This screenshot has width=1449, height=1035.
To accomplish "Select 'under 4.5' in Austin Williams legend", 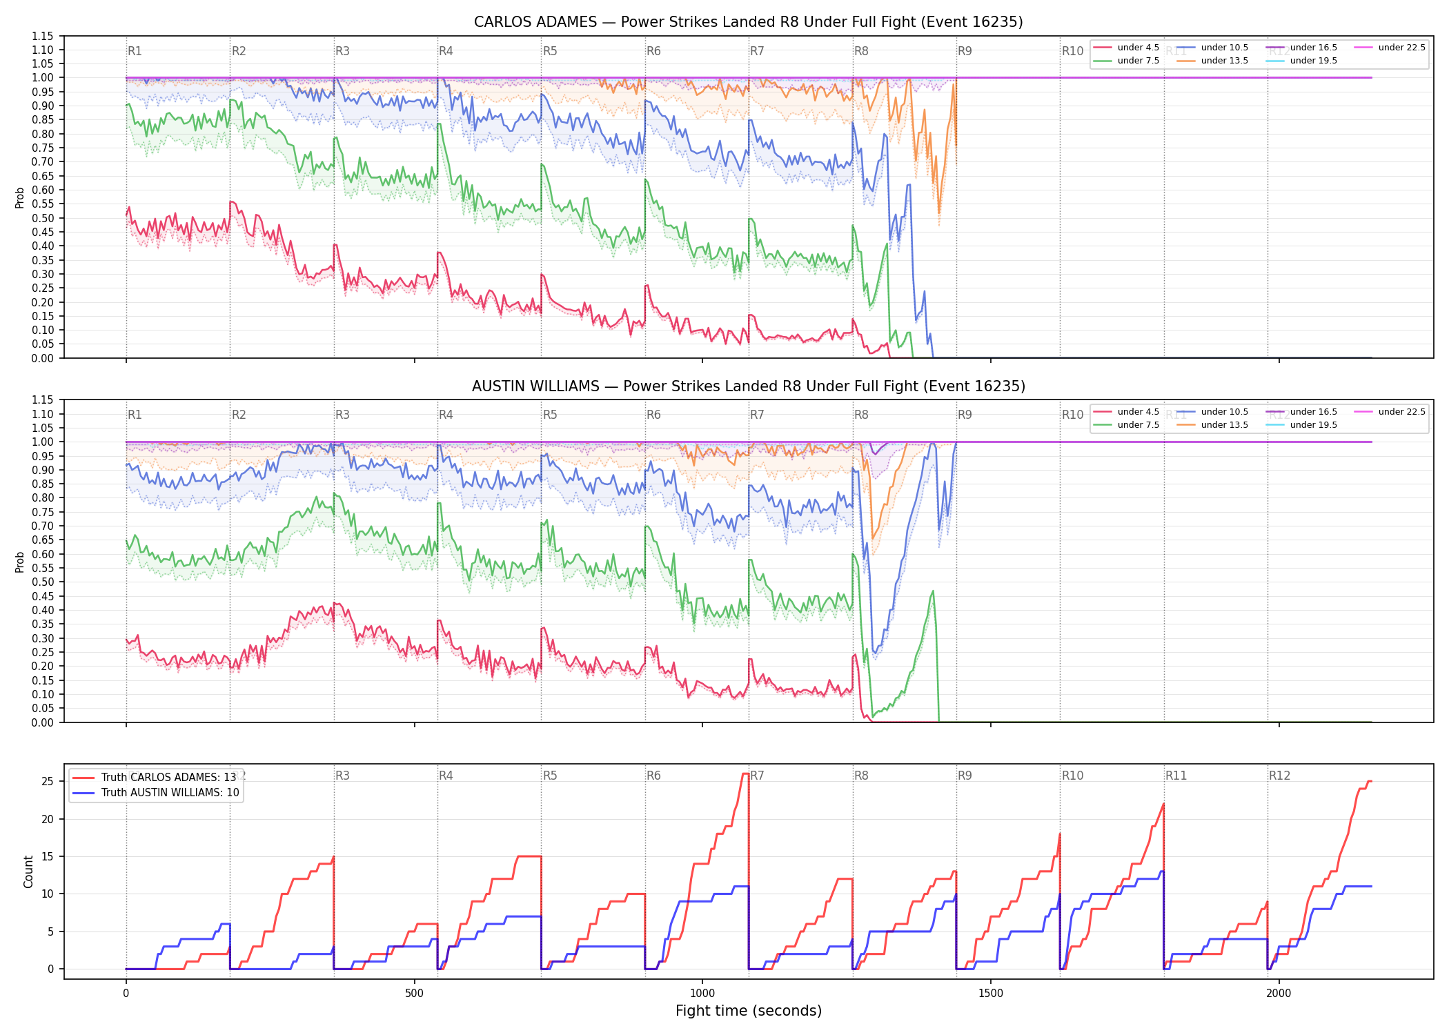I will [1138, 412].
